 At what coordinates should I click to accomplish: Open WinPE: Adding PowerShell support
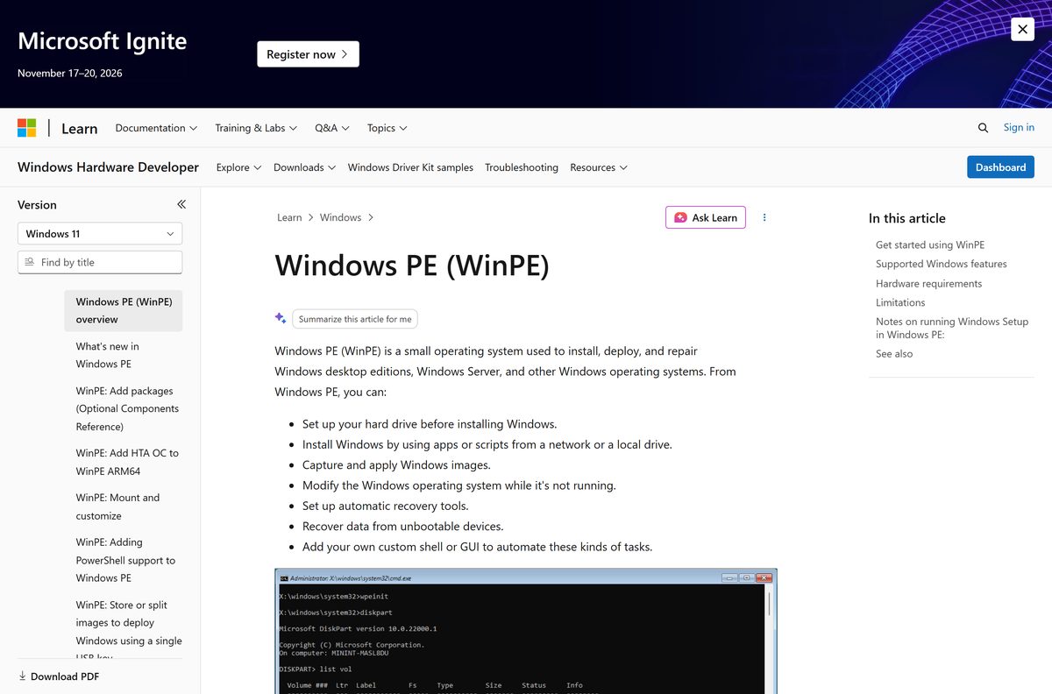[x=124, y=560]
